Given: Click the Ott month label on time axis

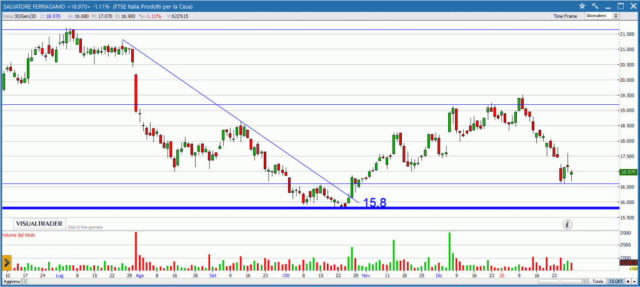Looking at the screenshot, I should (286, 276).
